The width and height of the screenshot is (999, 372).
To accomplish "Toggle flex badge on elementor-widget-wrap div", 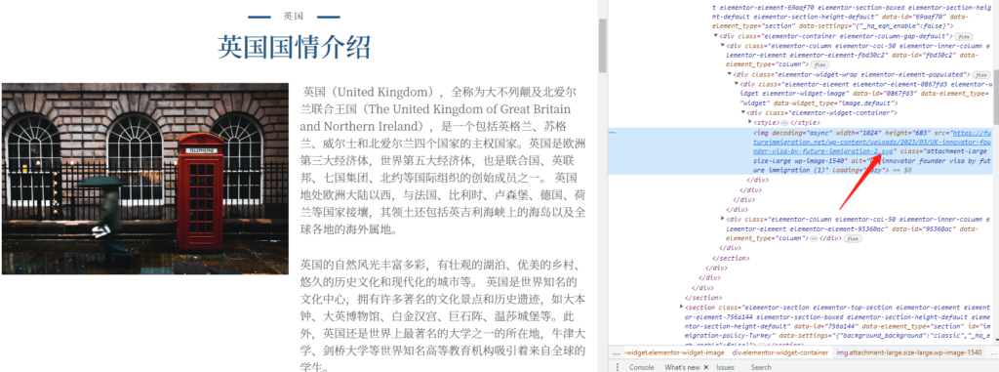I will click(981, 74).
